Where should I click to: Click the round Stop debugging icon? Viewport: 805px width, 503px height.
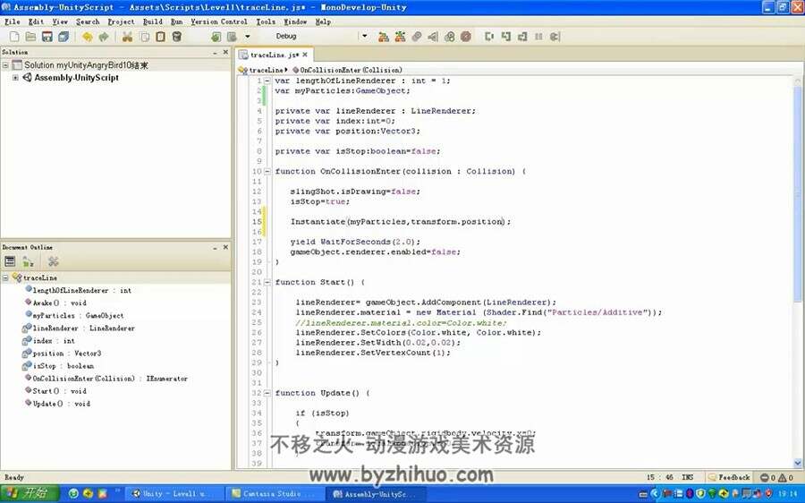click(466, 37)
